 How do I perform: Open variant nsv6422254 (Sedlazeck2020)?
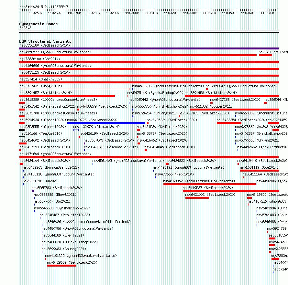242,120
